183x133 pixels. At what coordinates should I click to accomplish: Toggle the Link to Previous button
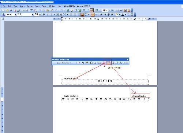(x=108, y=63)
